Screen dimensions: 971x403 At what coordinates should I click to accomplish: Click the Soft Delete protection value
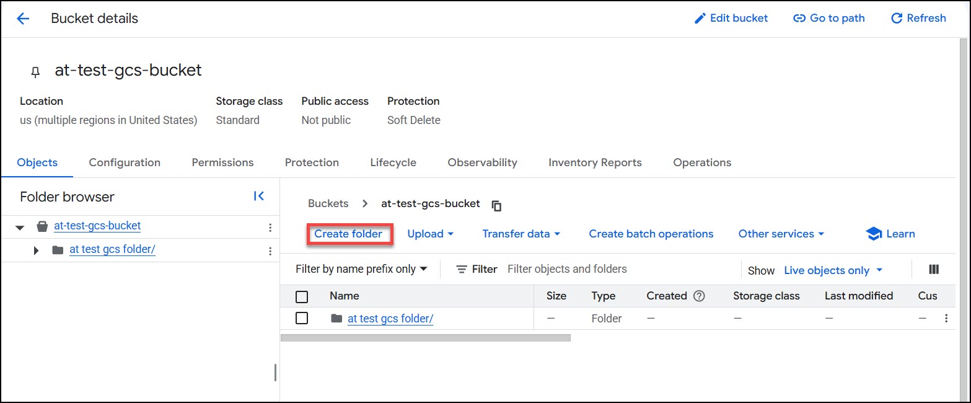point(414,120)
